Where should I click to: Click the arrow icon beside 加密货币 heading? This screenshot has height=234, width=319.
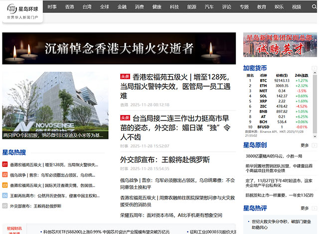(314, 68)
